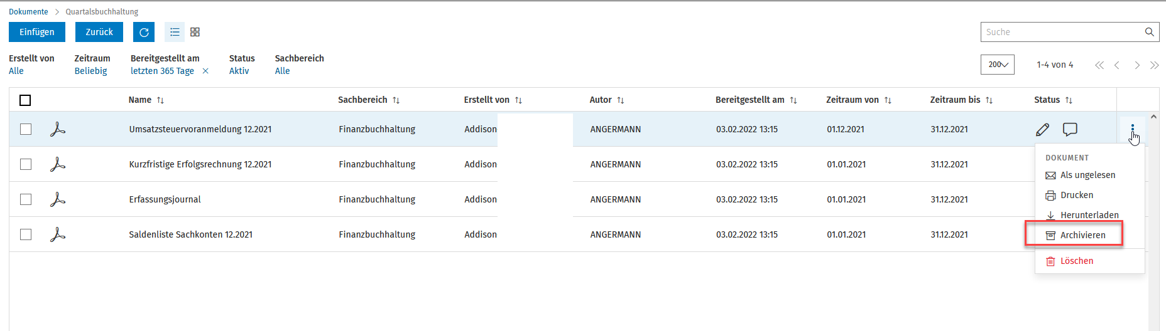Image resolution: width=1166 pixels, height=331 pixels.
Task: Click into the Suche search field
Action: [x=1062, y=32]
